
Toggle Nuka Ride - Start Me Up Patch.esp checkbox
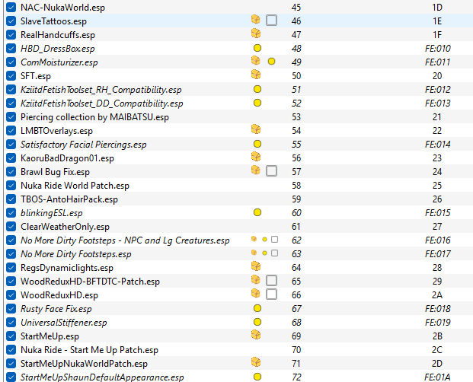11,350
